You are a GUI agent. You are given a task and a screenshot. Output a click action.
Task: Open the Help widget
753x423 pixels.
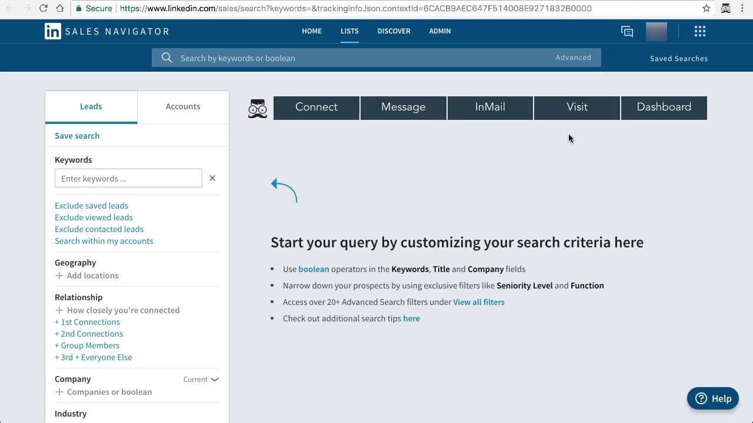coord(713,398)
